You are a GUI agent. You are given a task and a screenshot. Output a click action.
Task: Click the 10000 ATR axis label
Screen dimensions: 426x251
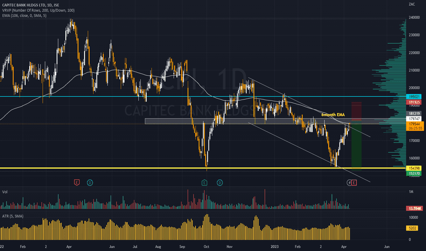[414, 218]
